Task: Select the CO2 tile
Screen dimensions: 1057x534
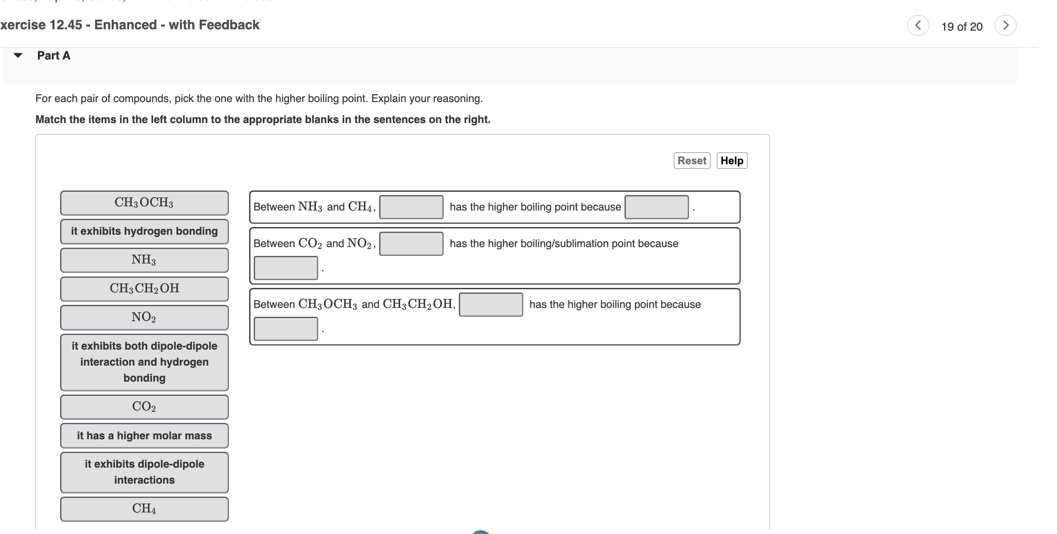Action: (x=144, y=407)
